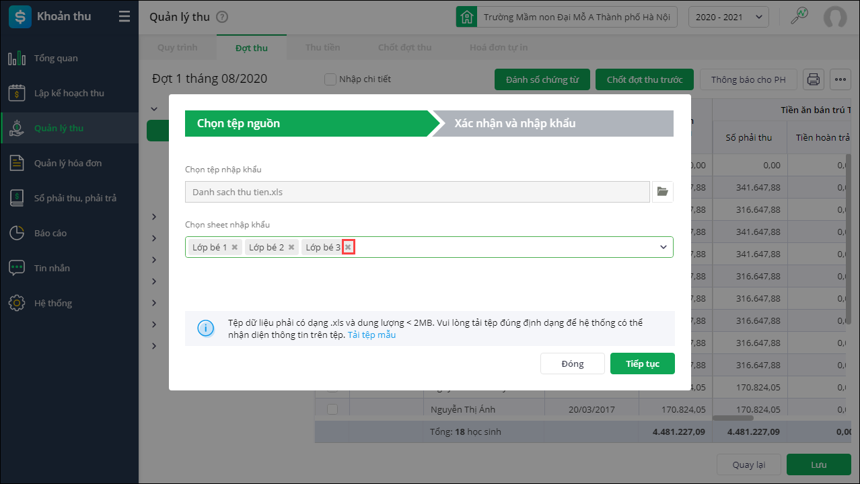Click the help question mark beside Quản lý thu
Image resolution: width=860 pixels, height=484 pixels.
[x=223, y=18]
